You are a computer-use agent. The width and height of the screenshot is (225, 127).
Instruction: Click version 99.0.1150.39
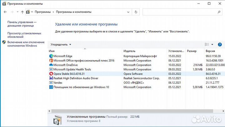213,56
